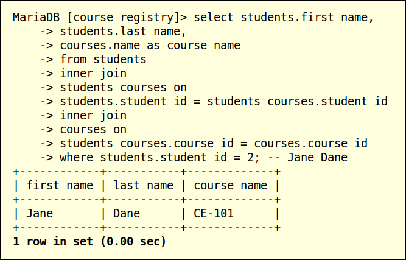
Task: Click the Jane result cell
Action: [x=40, y=213]
